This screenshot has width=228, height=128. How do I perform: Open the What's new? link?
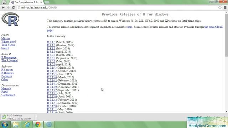click(x=9, y=42)
